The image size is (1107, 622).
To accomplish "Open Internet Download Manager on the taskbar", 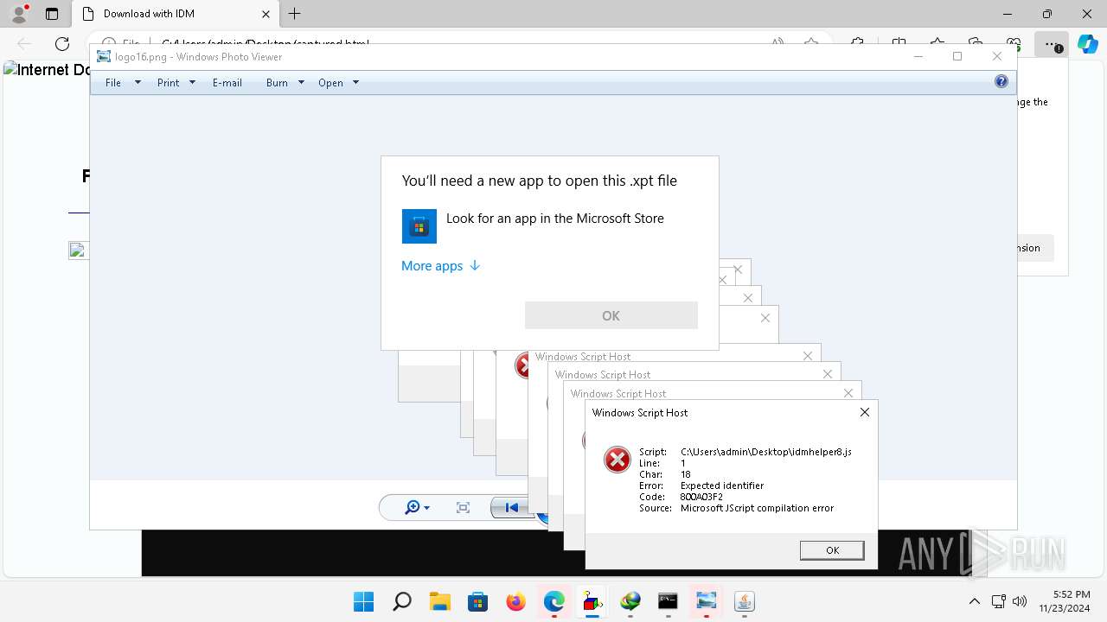I will pyautogui.click(x=630, y=601).
